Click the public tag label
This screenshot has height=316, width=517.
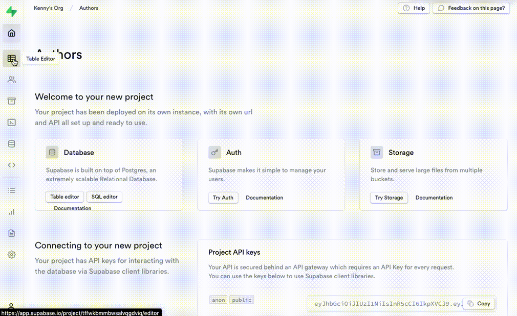click(242, 300)
